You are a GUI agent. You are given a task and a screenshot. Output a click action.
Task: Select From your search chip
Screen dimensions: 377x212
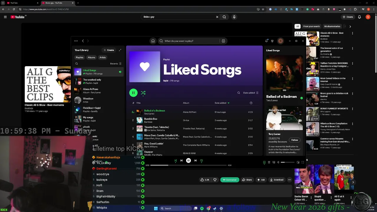click(311, 26)
